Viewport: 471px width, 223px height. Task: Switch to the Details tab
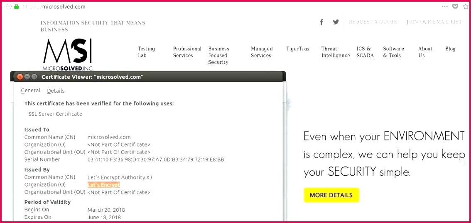click(56, 91)
